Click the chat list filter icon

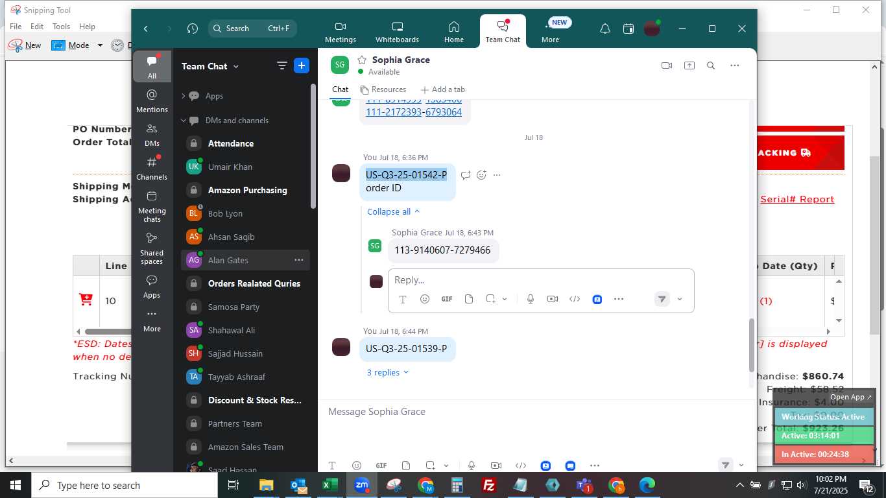coord(281,65)
